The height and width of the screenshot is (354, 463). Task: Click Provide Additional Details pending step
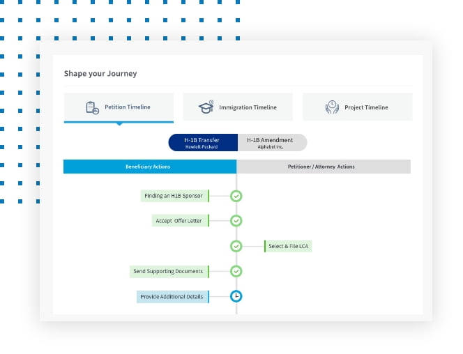(x=172, y=296)
